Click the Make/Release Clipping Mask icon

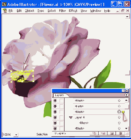94,133
